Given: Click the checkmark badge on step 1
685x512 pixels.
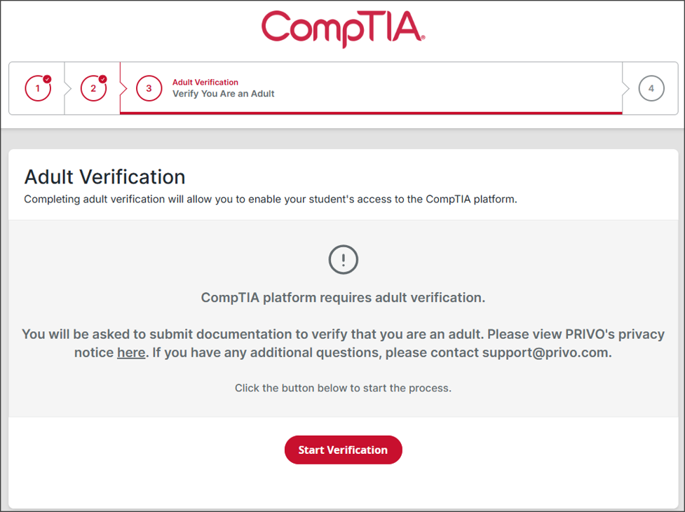Looking at the screenshot, I should tap(47, 79).
